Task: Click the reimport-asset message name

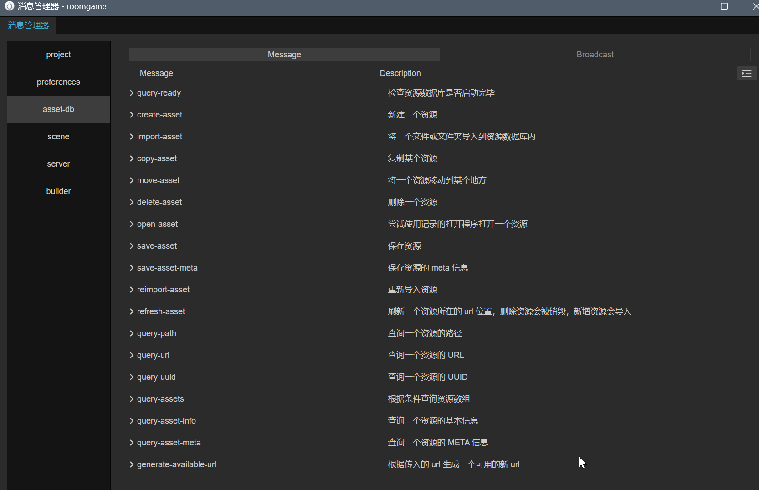Action: click(x=163, y=290)
